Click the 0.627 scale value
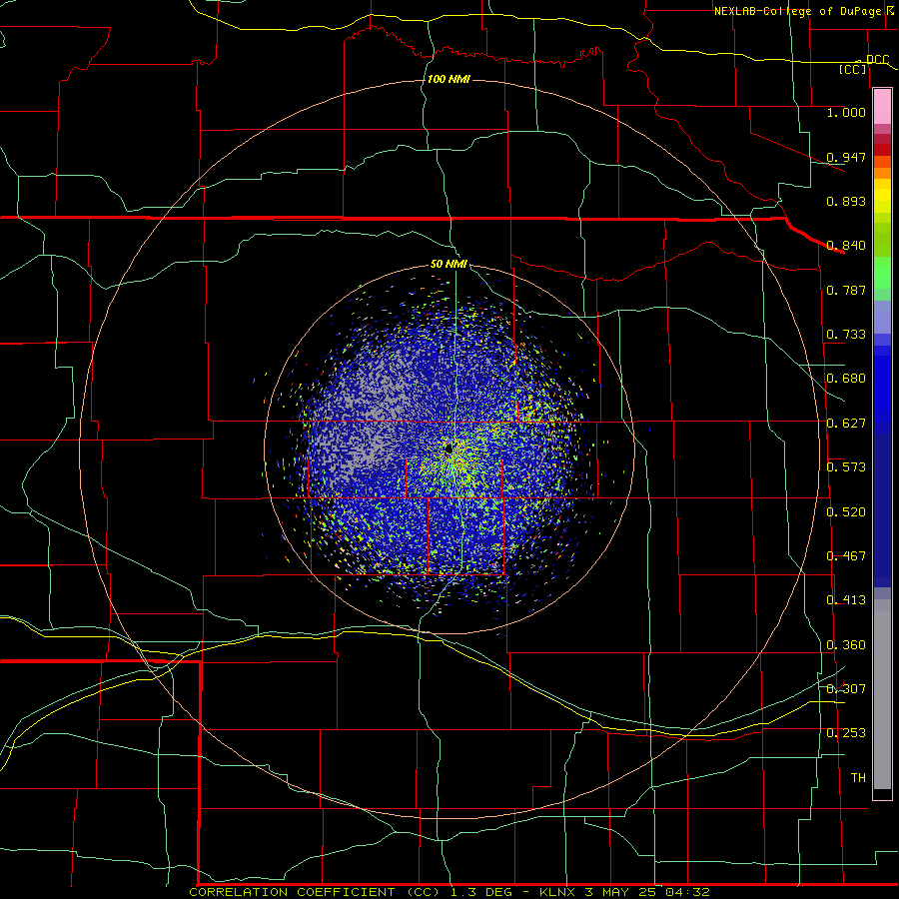This screenshot has width=899, height=899. click(846, 424)
